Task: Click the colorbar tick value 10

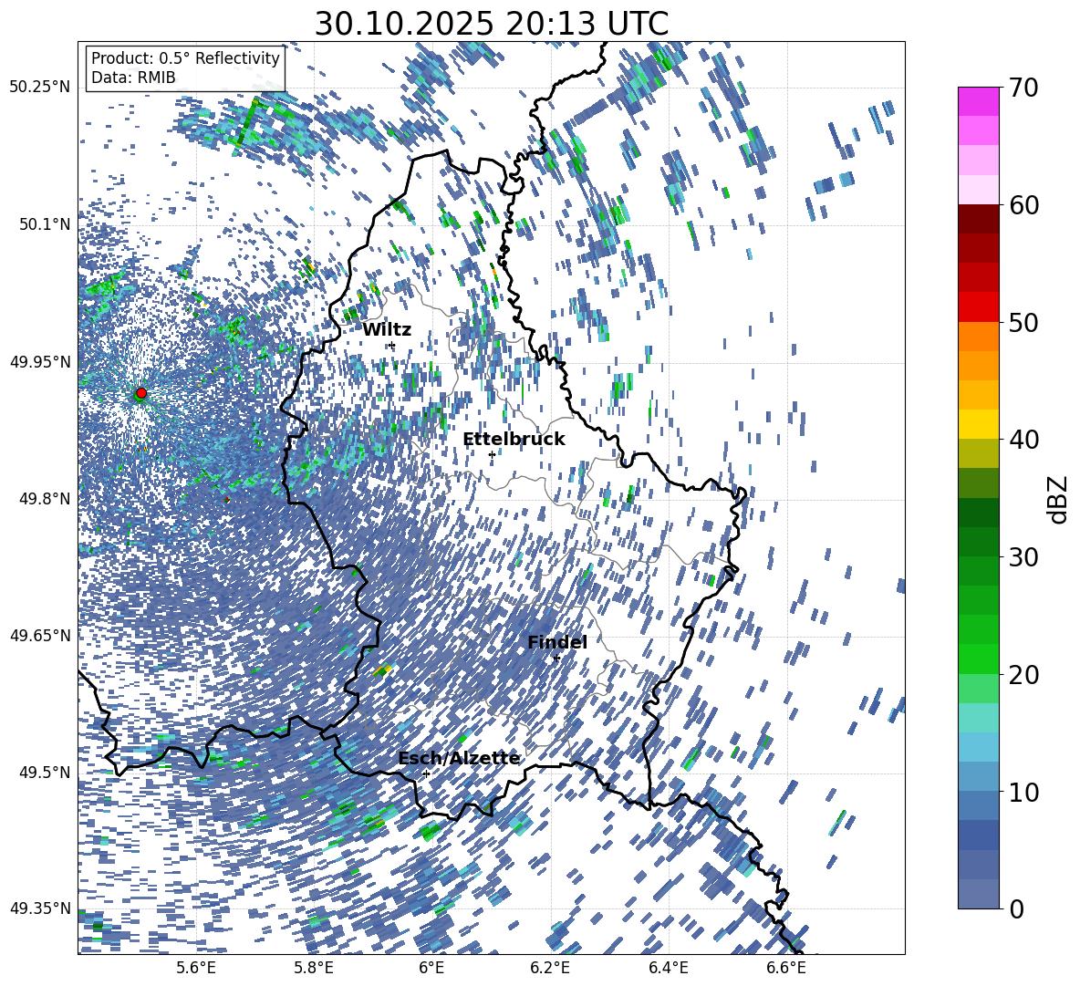Action: [x=1023, y=792]
